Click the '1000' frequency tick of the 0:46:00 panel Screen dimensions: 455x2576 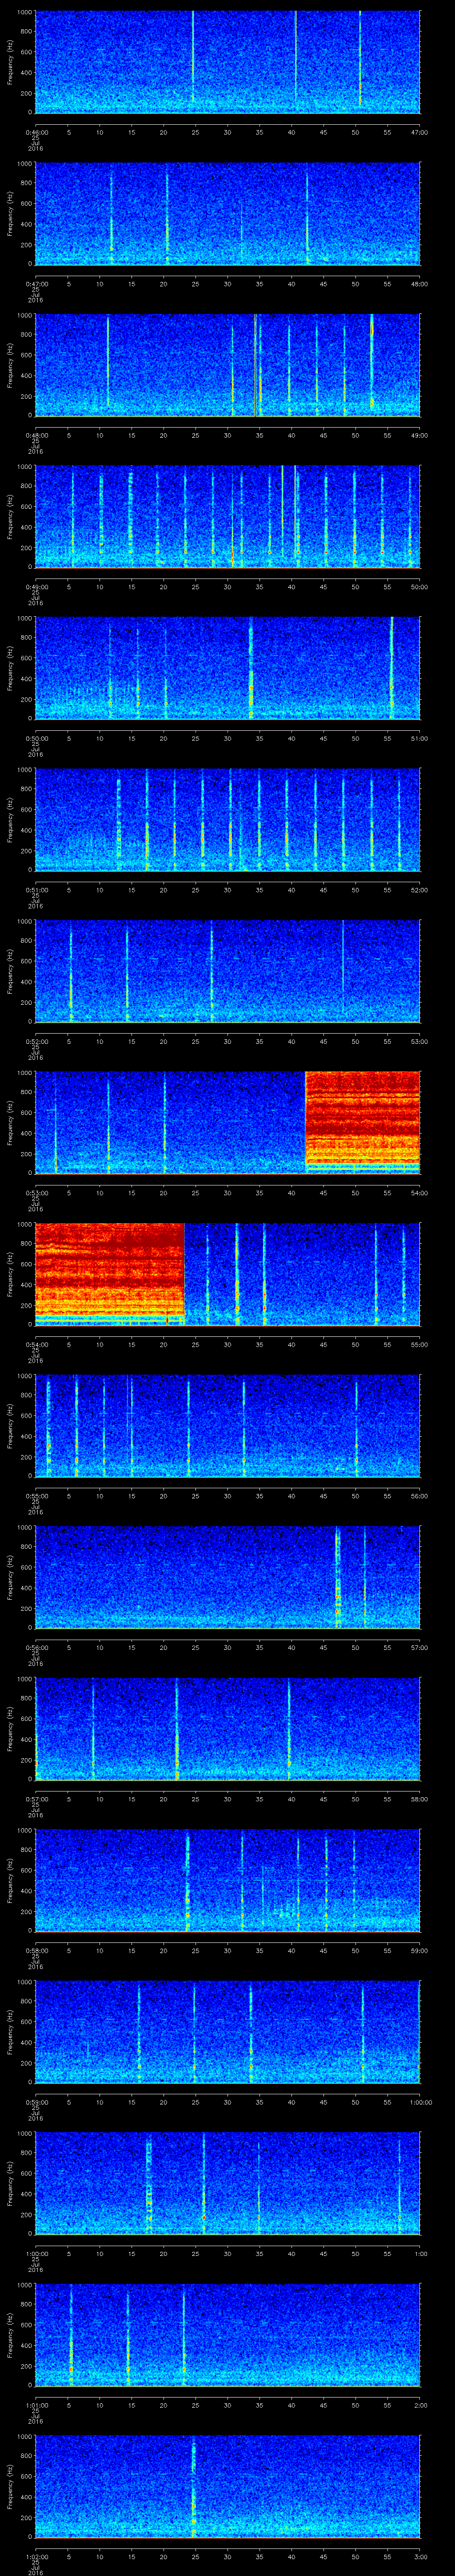pyautogui.click(x=24, y=12)
